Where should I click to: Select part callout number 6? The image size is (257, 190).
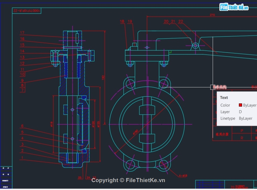[22, 126]
